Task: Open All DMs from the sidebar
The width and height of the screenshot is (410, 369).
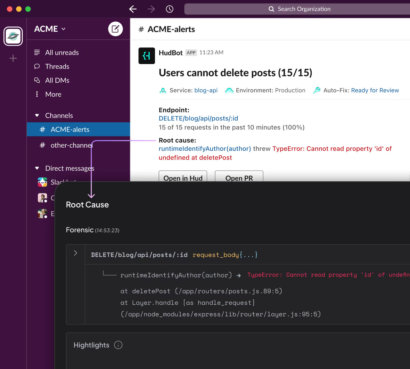Action: (57, 80)
